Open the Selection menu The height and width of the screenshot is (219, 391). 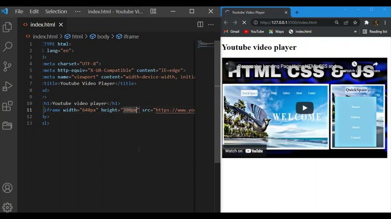click(56, 11)
